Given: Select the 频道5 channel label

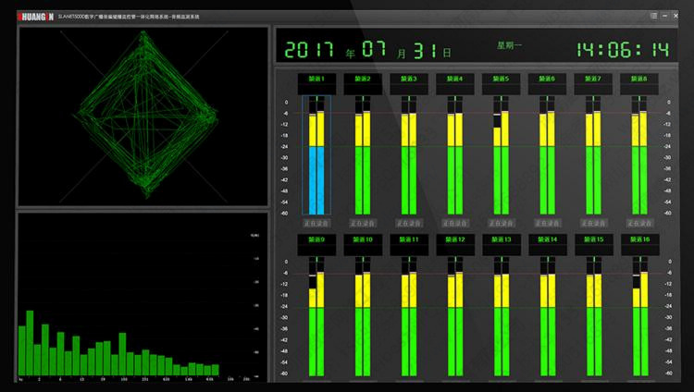Looking at the screenshot, I should [500, 80].
